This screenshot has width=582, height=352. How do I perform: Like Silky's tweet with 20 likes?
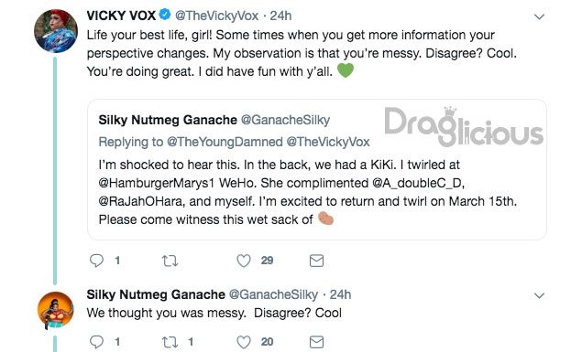(244, 342)
